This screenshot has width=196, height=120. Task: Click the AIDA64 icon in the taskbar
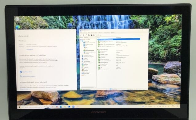(73, 106)
